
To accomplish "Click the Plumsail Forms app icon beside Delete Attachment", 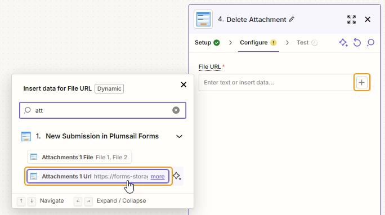I will (203, 19).
